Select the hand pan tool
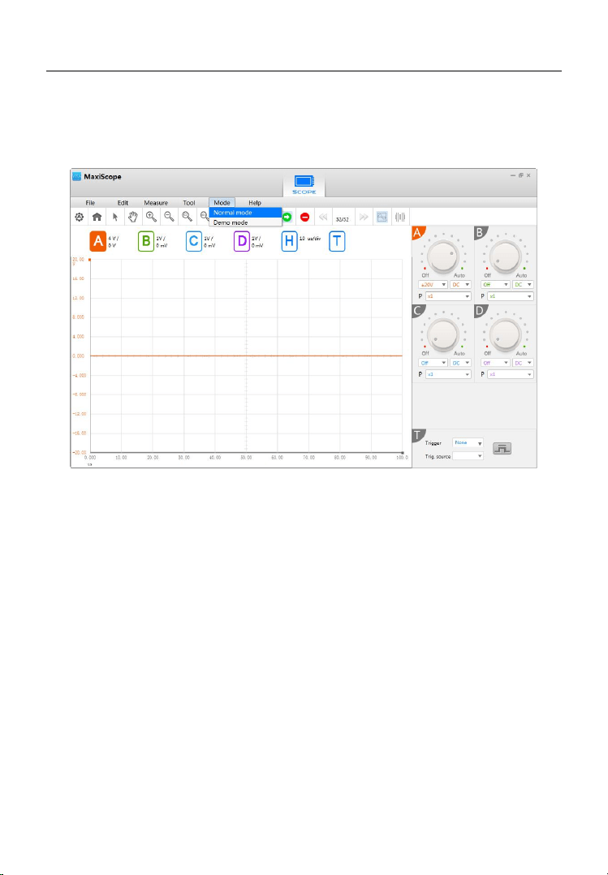This screenshot has height=875, width=608. click(x=133, y=217)
